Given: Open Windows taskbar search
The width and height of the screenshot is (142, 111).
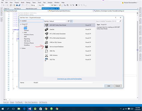Looking at the screenshot, I should click(8, 109).
